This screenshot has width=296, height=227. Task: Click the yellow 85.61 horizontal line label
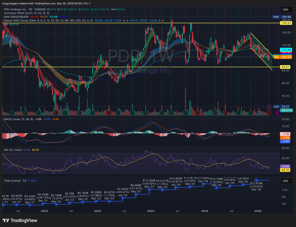(x=285, y=67)
